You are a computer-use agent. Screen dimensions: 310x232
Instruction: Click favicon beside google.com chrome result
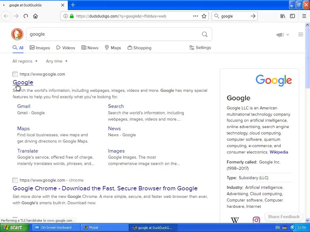click(x=15, y=180)
